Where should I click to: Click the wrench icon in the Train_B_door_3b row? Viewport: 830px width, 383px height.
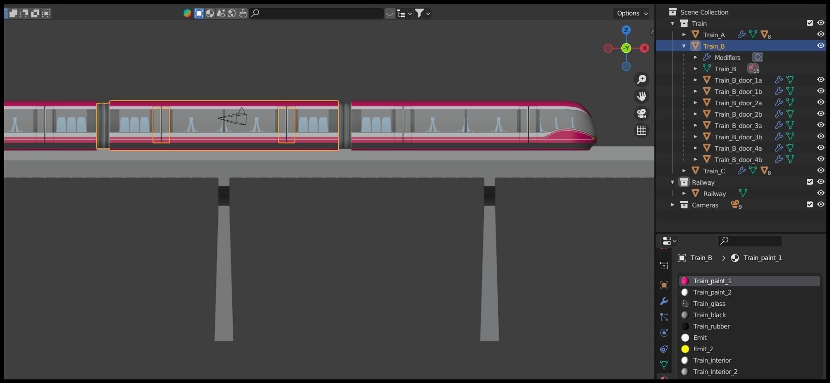point(779,137)
